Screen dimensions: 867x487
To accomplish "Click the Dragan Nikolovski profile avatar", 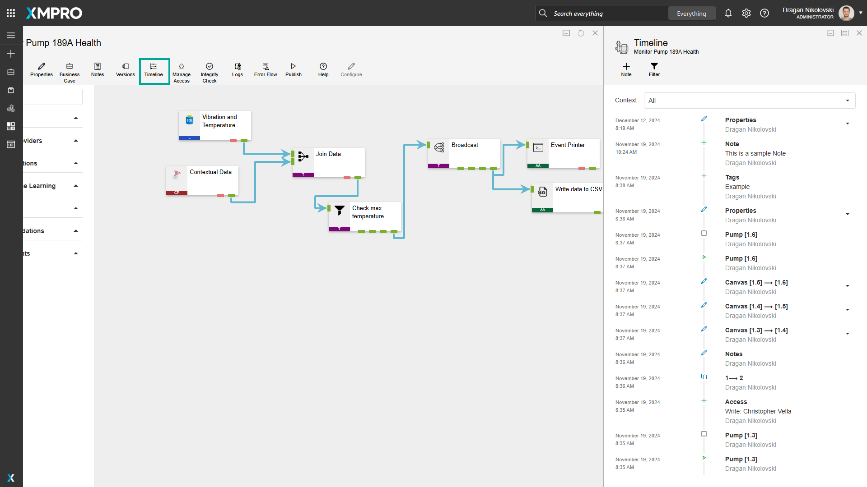I will coord(846,13).
